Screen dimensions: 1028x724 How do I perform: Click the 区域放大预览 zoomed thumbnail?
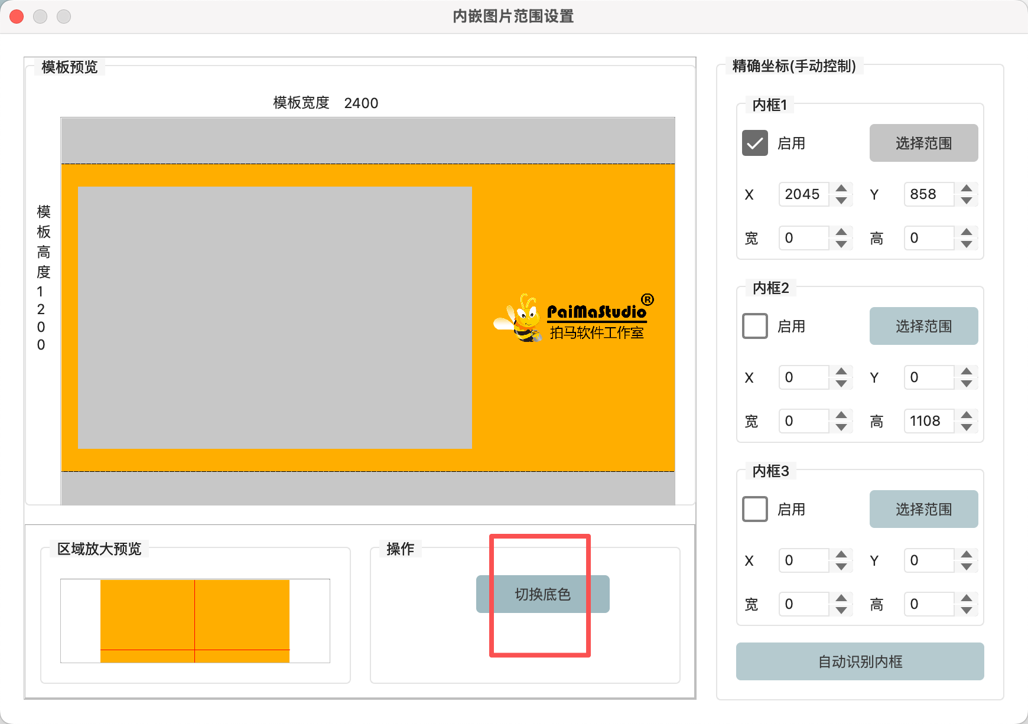(x=195, y=621)
